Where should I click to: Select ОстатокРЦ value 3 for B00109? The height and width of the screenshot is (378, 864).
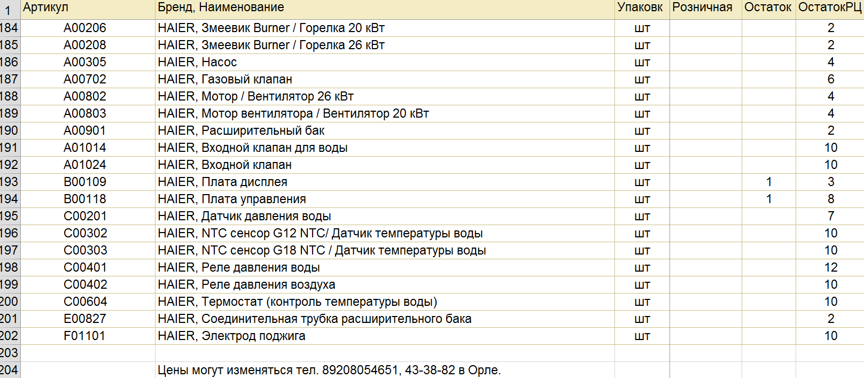pyautogui.click(x=830, y=182)
